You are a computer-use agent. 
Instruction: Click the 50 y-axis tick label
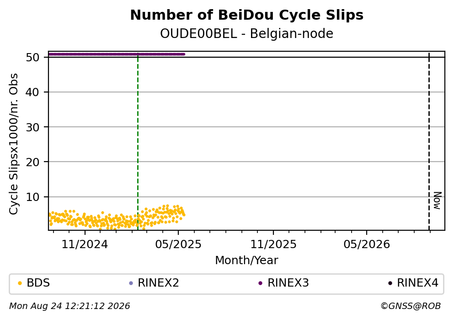click(32, 58)
